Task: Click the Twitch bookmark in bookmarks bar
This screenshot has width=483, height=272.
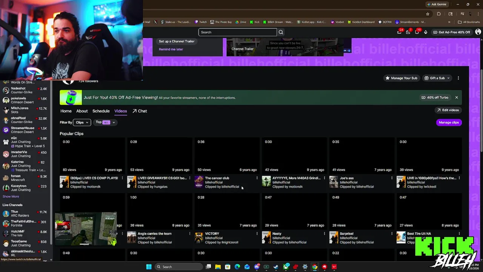Action: click(201, 22)
